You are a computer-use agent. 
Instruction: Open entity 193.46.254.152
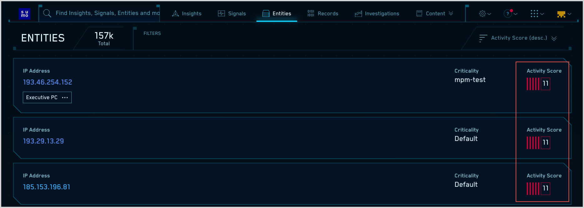coord(48,82)
